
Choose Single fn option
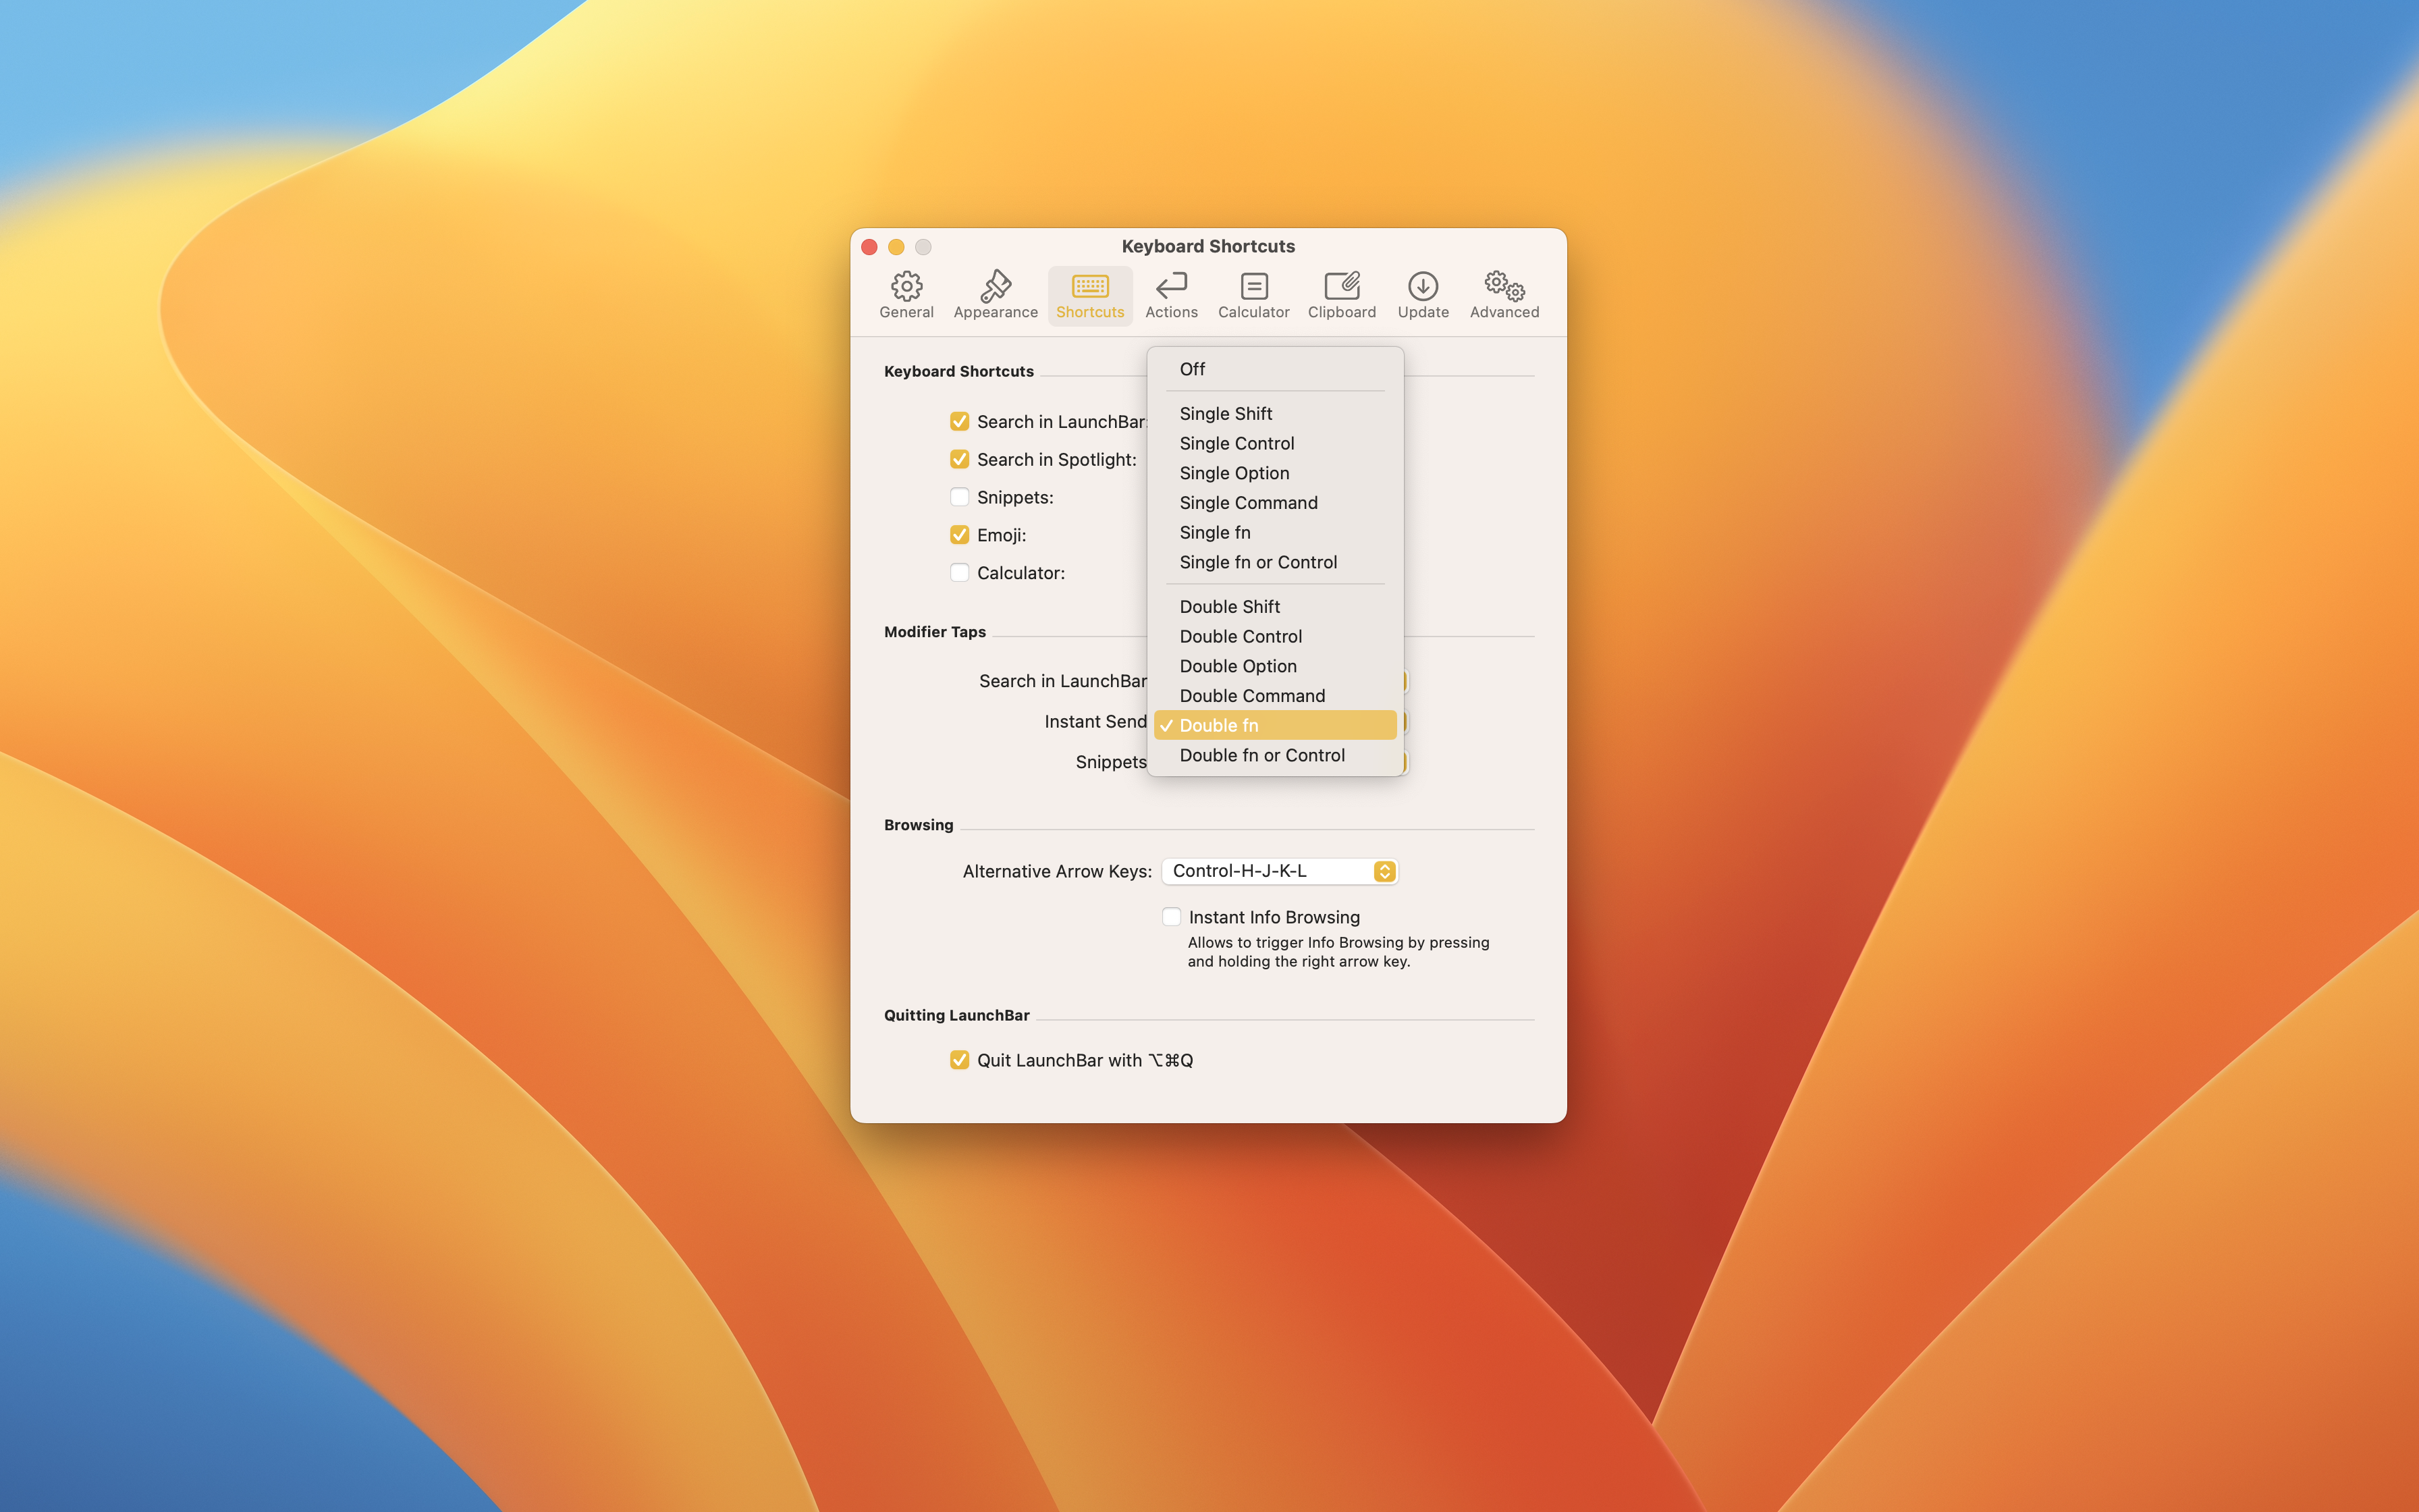click(1274, 532)
